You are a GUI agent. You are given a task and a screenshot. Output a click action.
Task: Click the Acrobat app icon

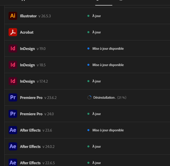13,32
